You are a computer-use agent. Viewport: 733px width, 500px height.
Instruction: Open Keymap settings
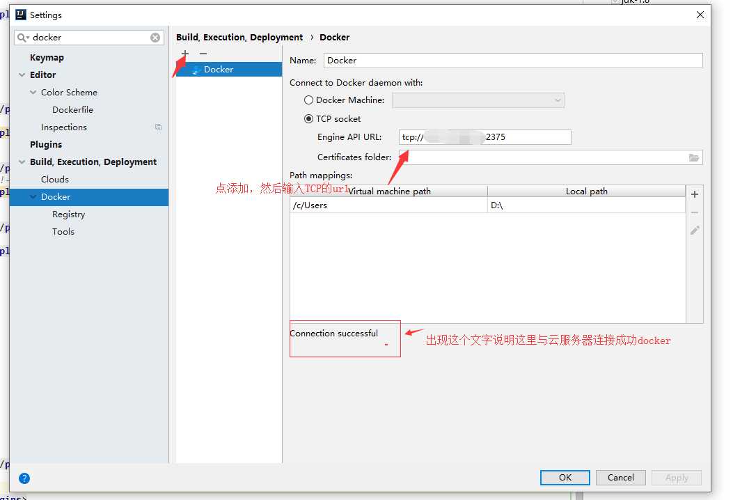point(47,58)
